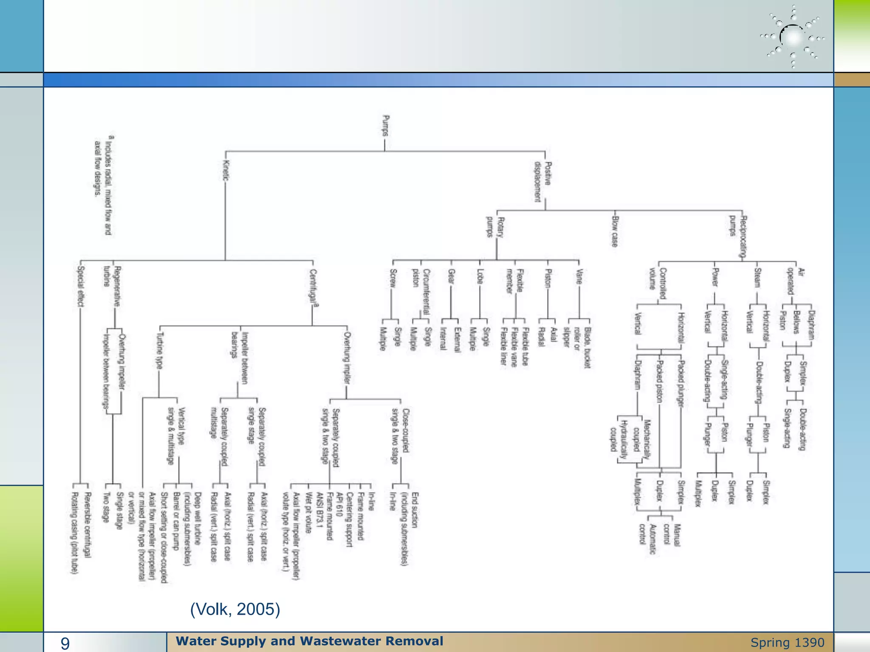Click the 'Rotary pumps' node
Screen dimensions: 870x652
(x=495, y=227)
